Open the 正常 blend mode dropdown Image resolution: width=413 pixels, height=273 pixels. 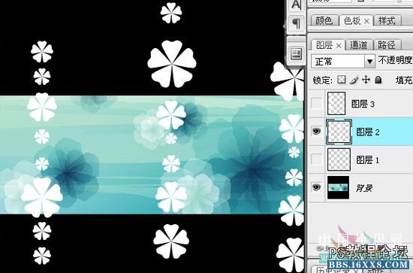(x=343, y=62)
